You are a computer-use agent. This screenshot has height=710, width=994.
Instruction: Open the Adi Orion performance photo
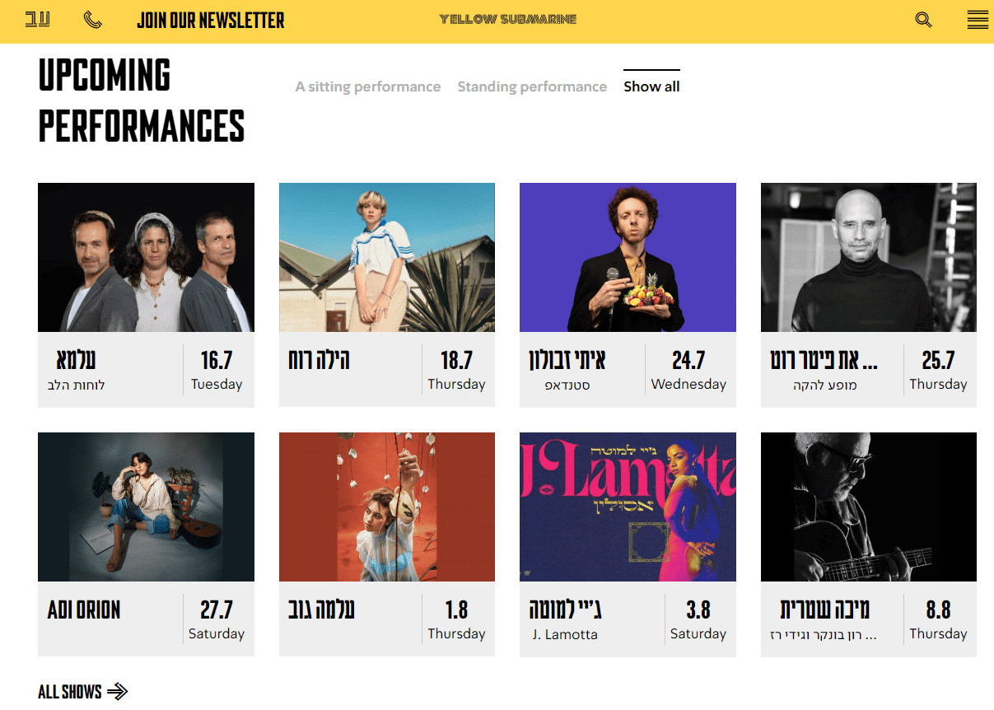146,507
